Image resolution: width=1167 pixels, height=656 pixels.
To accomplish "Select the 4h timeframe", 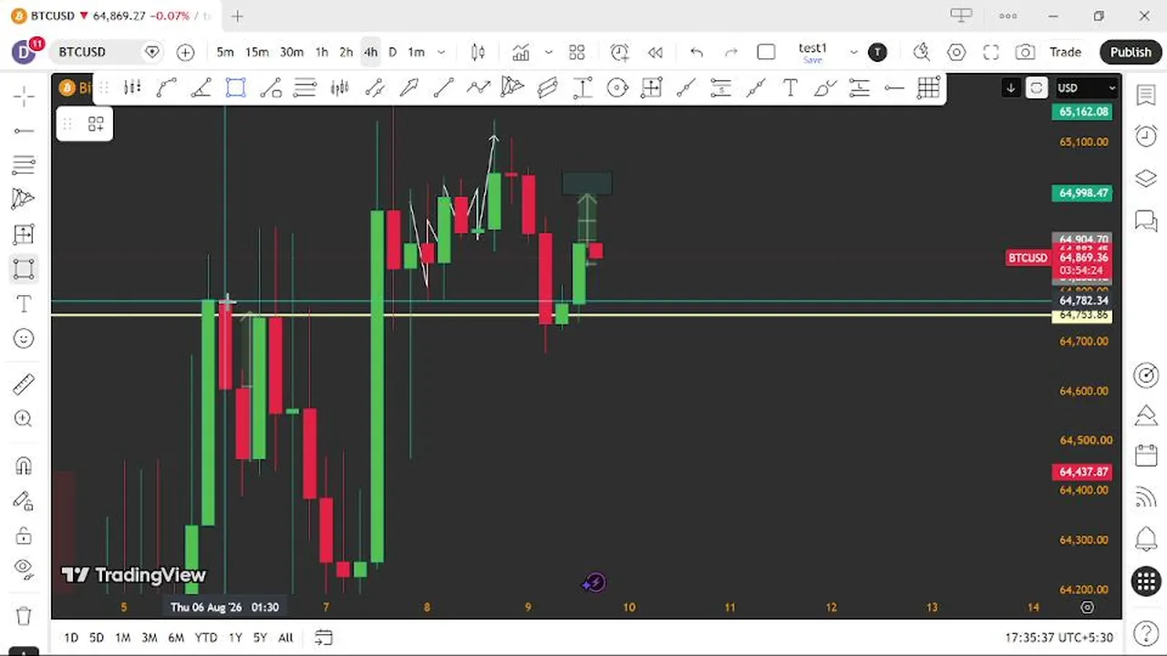I will tap(370, 52).
